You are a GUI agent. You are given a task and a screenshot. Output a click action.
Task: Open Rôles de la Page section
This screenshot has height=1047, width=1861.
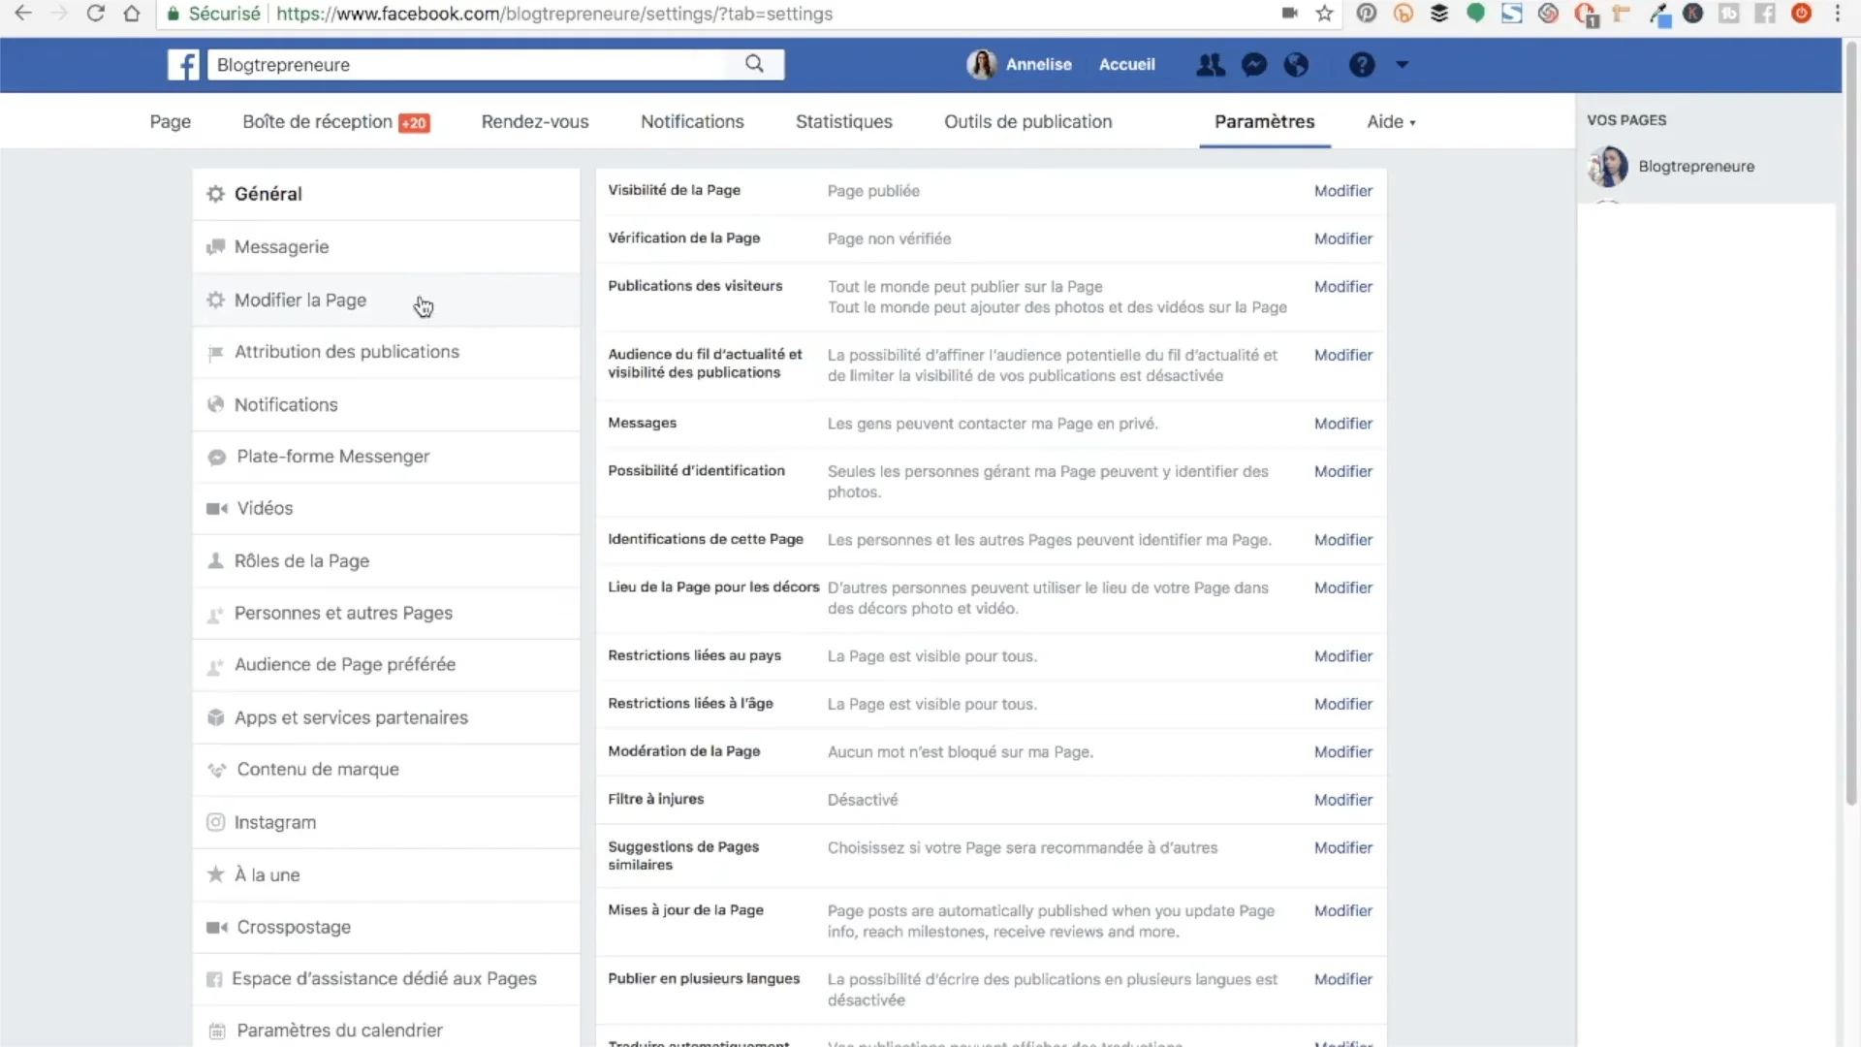(386, 561)
